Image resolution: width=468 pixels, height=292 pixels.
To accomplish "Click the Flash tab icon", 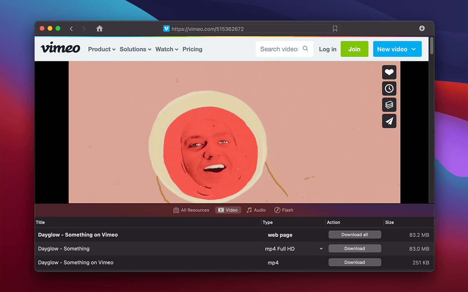I will click(277, 210).
